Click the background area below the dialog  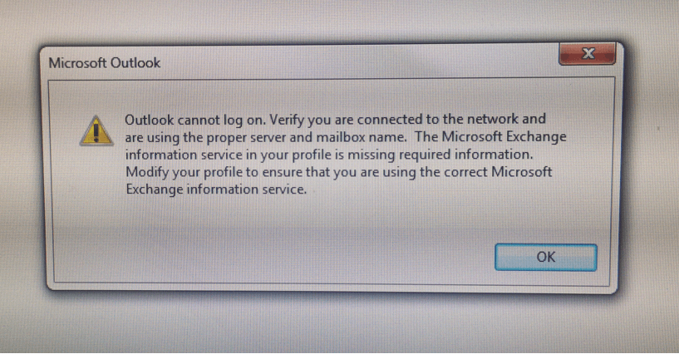click(x=339, y=325)
